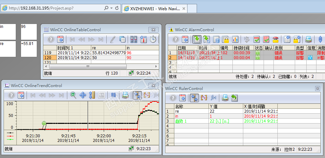Open select columns icon in OnlineTableControl
The height and width of the screenshot is (158, 325).
point(143,39)
